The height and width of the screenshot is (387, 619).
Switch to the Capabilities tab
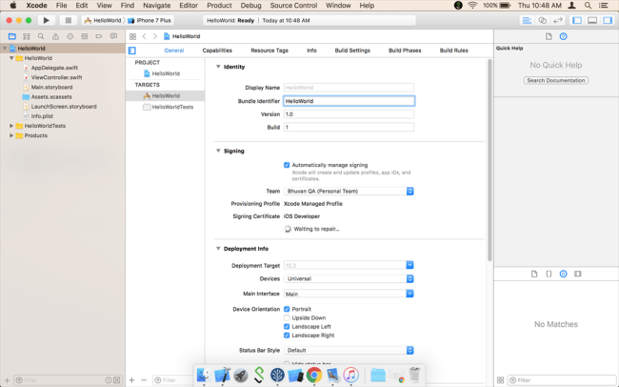pos(217,51)
